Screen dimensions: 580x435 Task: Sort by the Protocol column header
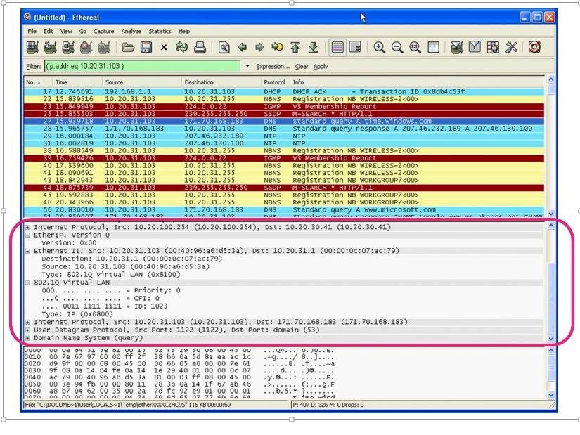click(x=275, y=82)
